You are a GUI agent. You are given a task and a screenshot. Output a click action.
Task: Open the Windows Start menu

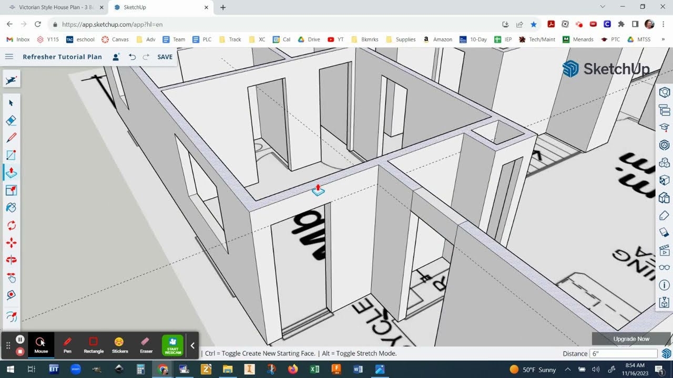click(9, 369)
